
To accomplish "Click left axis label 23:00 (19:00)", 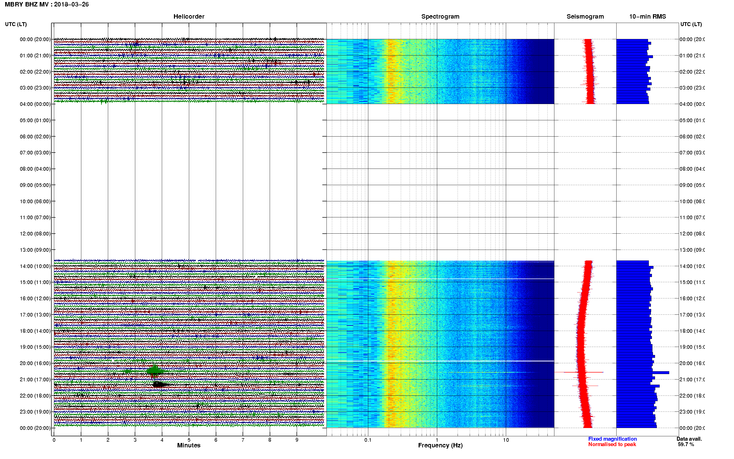I will [x=35, y=412].
